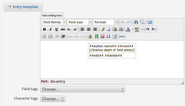Click the [[Shallow depth of field photo]] text
The image size is (185, 106).
pyautogui.click(x=112, y=50)
